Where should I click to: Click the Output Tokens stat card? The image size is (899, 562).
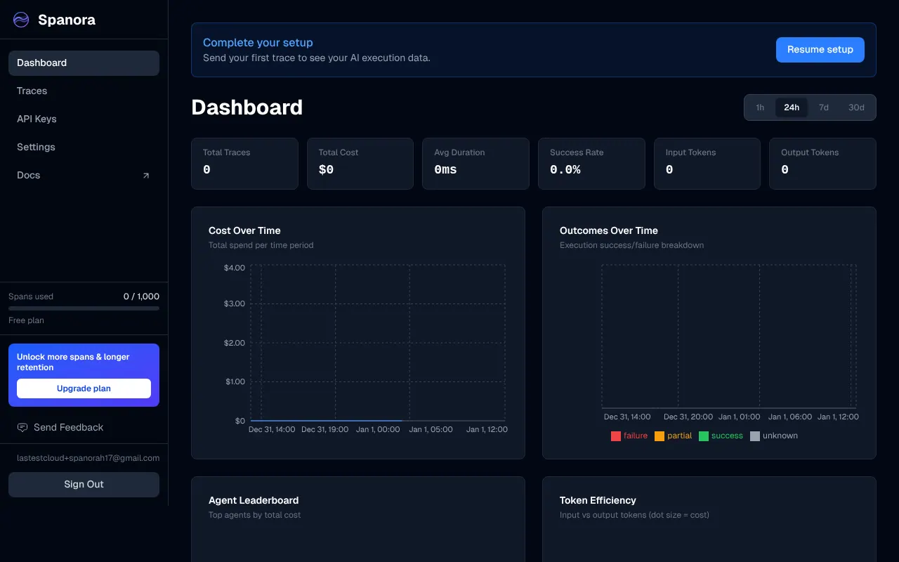coord(822,164)
